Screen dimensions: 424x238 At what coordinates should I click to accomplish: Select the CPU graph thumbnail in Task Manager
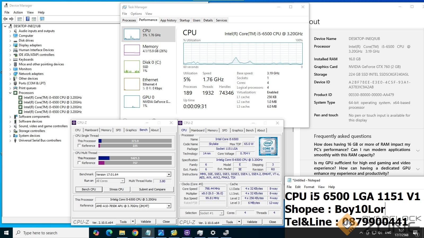(x=132, y=34)
